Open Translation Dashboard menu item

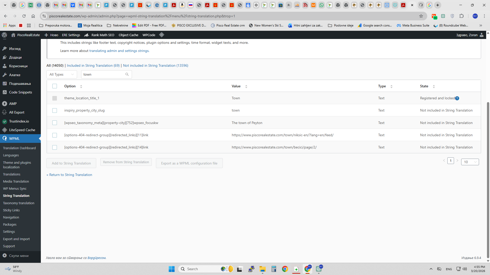pyautogui.click(x=19, y=148)
